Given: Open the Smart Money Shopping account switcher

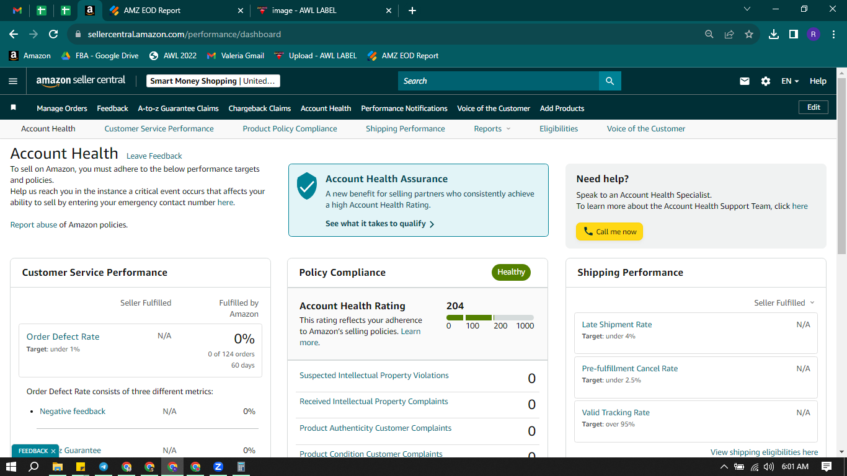Looking at the screenshot, I should point(213,81).
